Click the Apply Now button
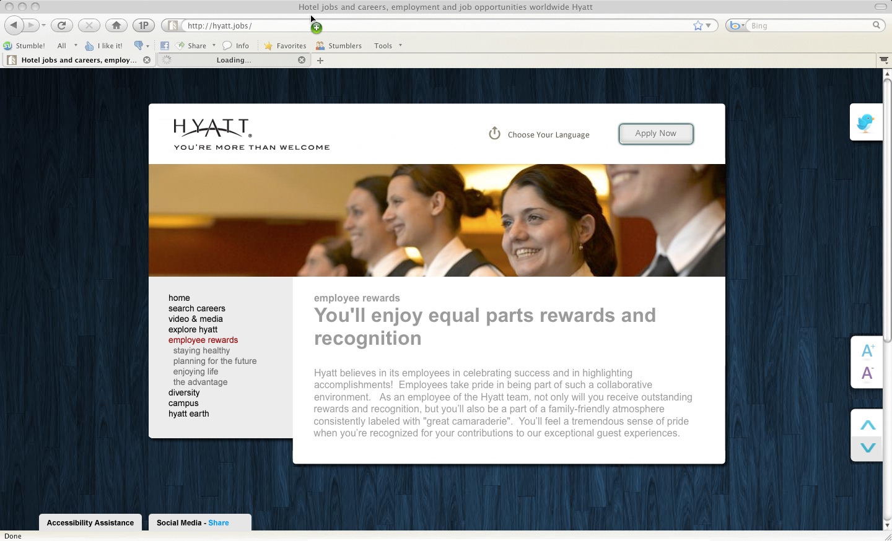 [656, 134]
